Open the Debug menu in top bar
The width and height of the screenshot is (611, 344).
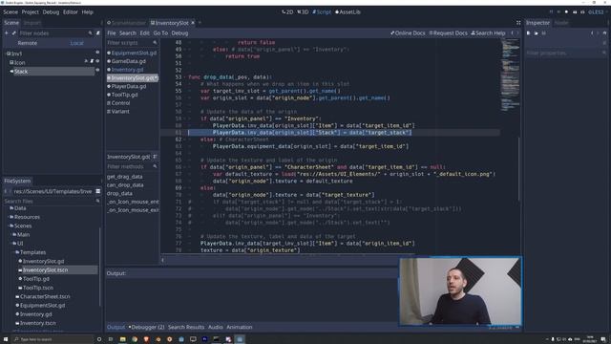tap(51, 12)
